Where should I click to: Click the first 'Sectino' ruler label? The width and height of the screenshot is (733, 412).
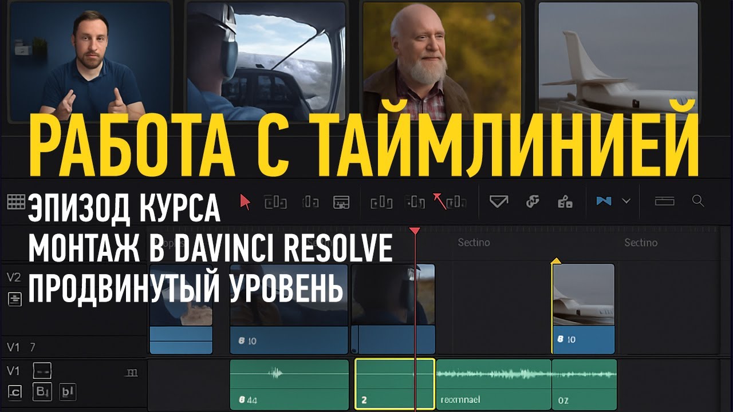(474, 243)
